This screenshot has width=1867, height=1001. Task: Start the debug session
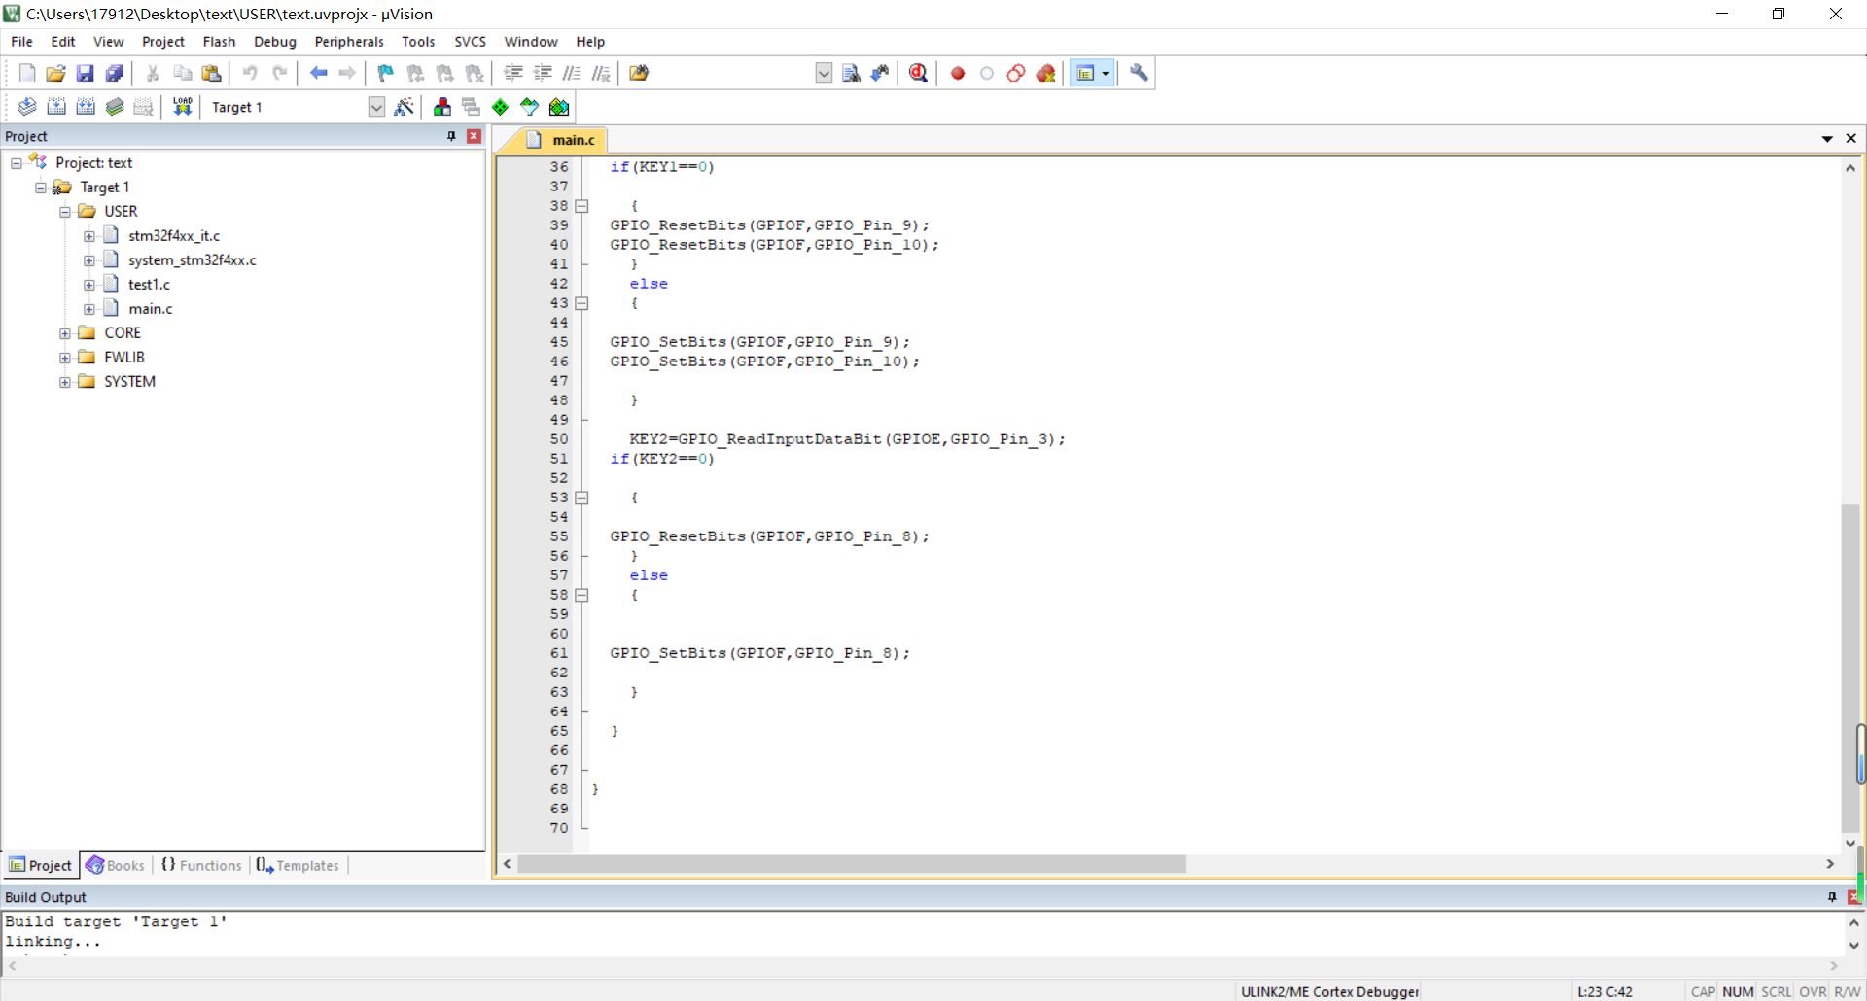tap(918, 73)
